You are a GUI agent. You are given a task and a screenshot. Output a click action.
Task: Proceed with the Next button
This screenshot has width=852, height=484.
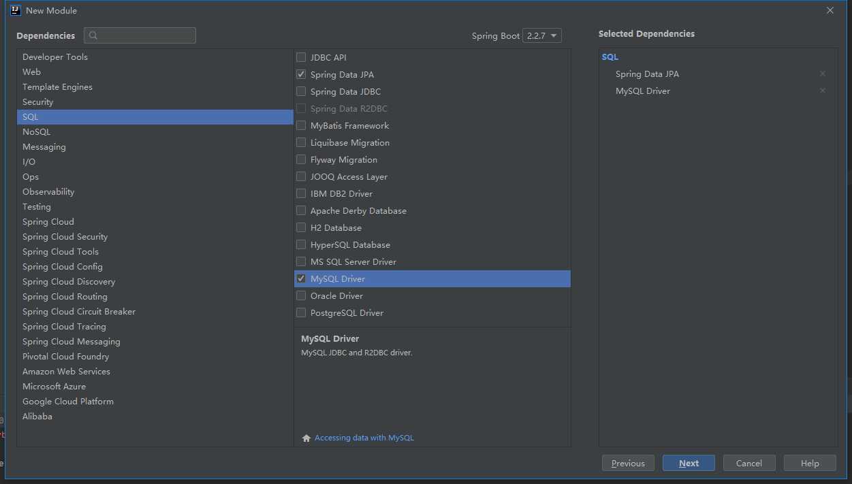coord(689,463)
